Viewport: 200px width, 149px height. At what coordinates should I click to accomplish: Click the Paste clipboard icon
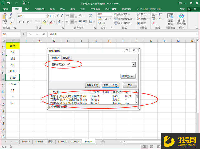(x=5, y=16)
